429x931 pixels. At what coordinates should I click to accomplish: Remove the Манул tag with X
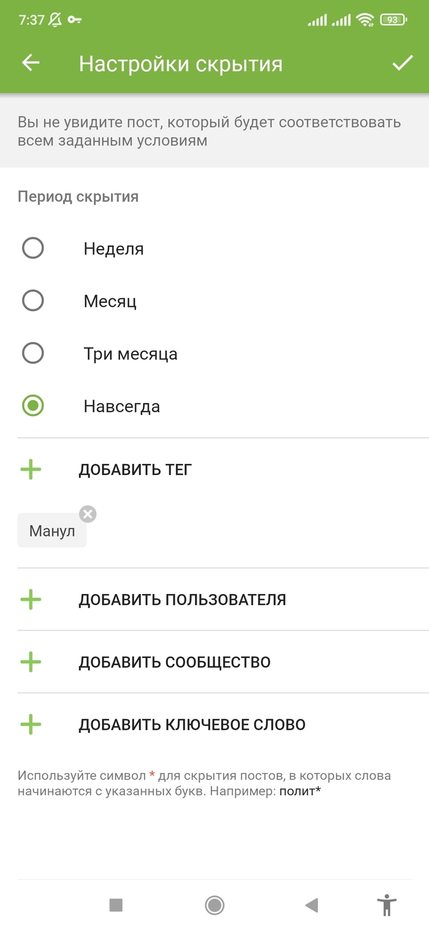coord(88,514)
